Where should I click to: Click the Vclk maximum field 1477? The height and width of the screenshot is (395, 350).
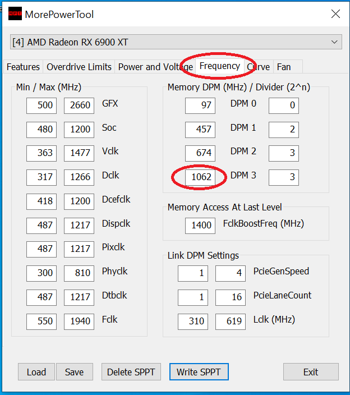79,153
